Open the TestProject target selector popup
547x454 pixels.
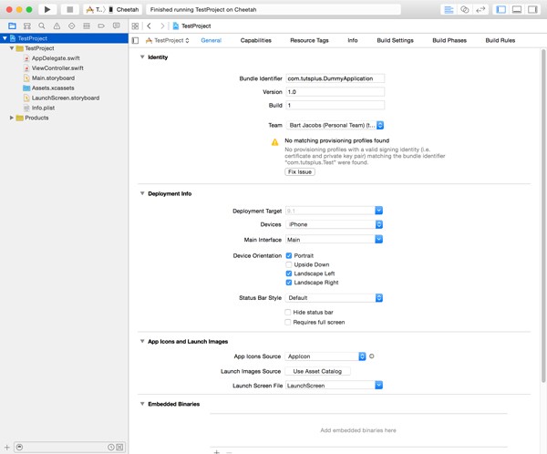[x=168, y=40]
